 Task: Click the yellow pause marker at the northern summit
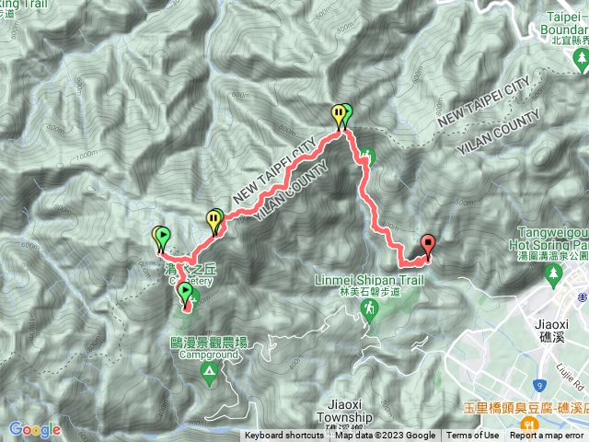(x=339, y=116)
